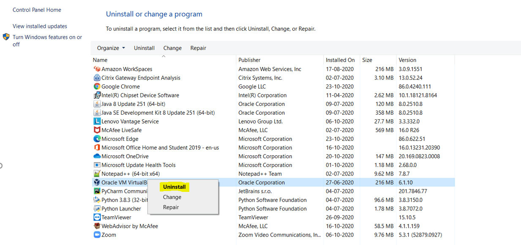Click version 86.0.4240.111
This screenshot has height=245, width=521.
point(415,86)
